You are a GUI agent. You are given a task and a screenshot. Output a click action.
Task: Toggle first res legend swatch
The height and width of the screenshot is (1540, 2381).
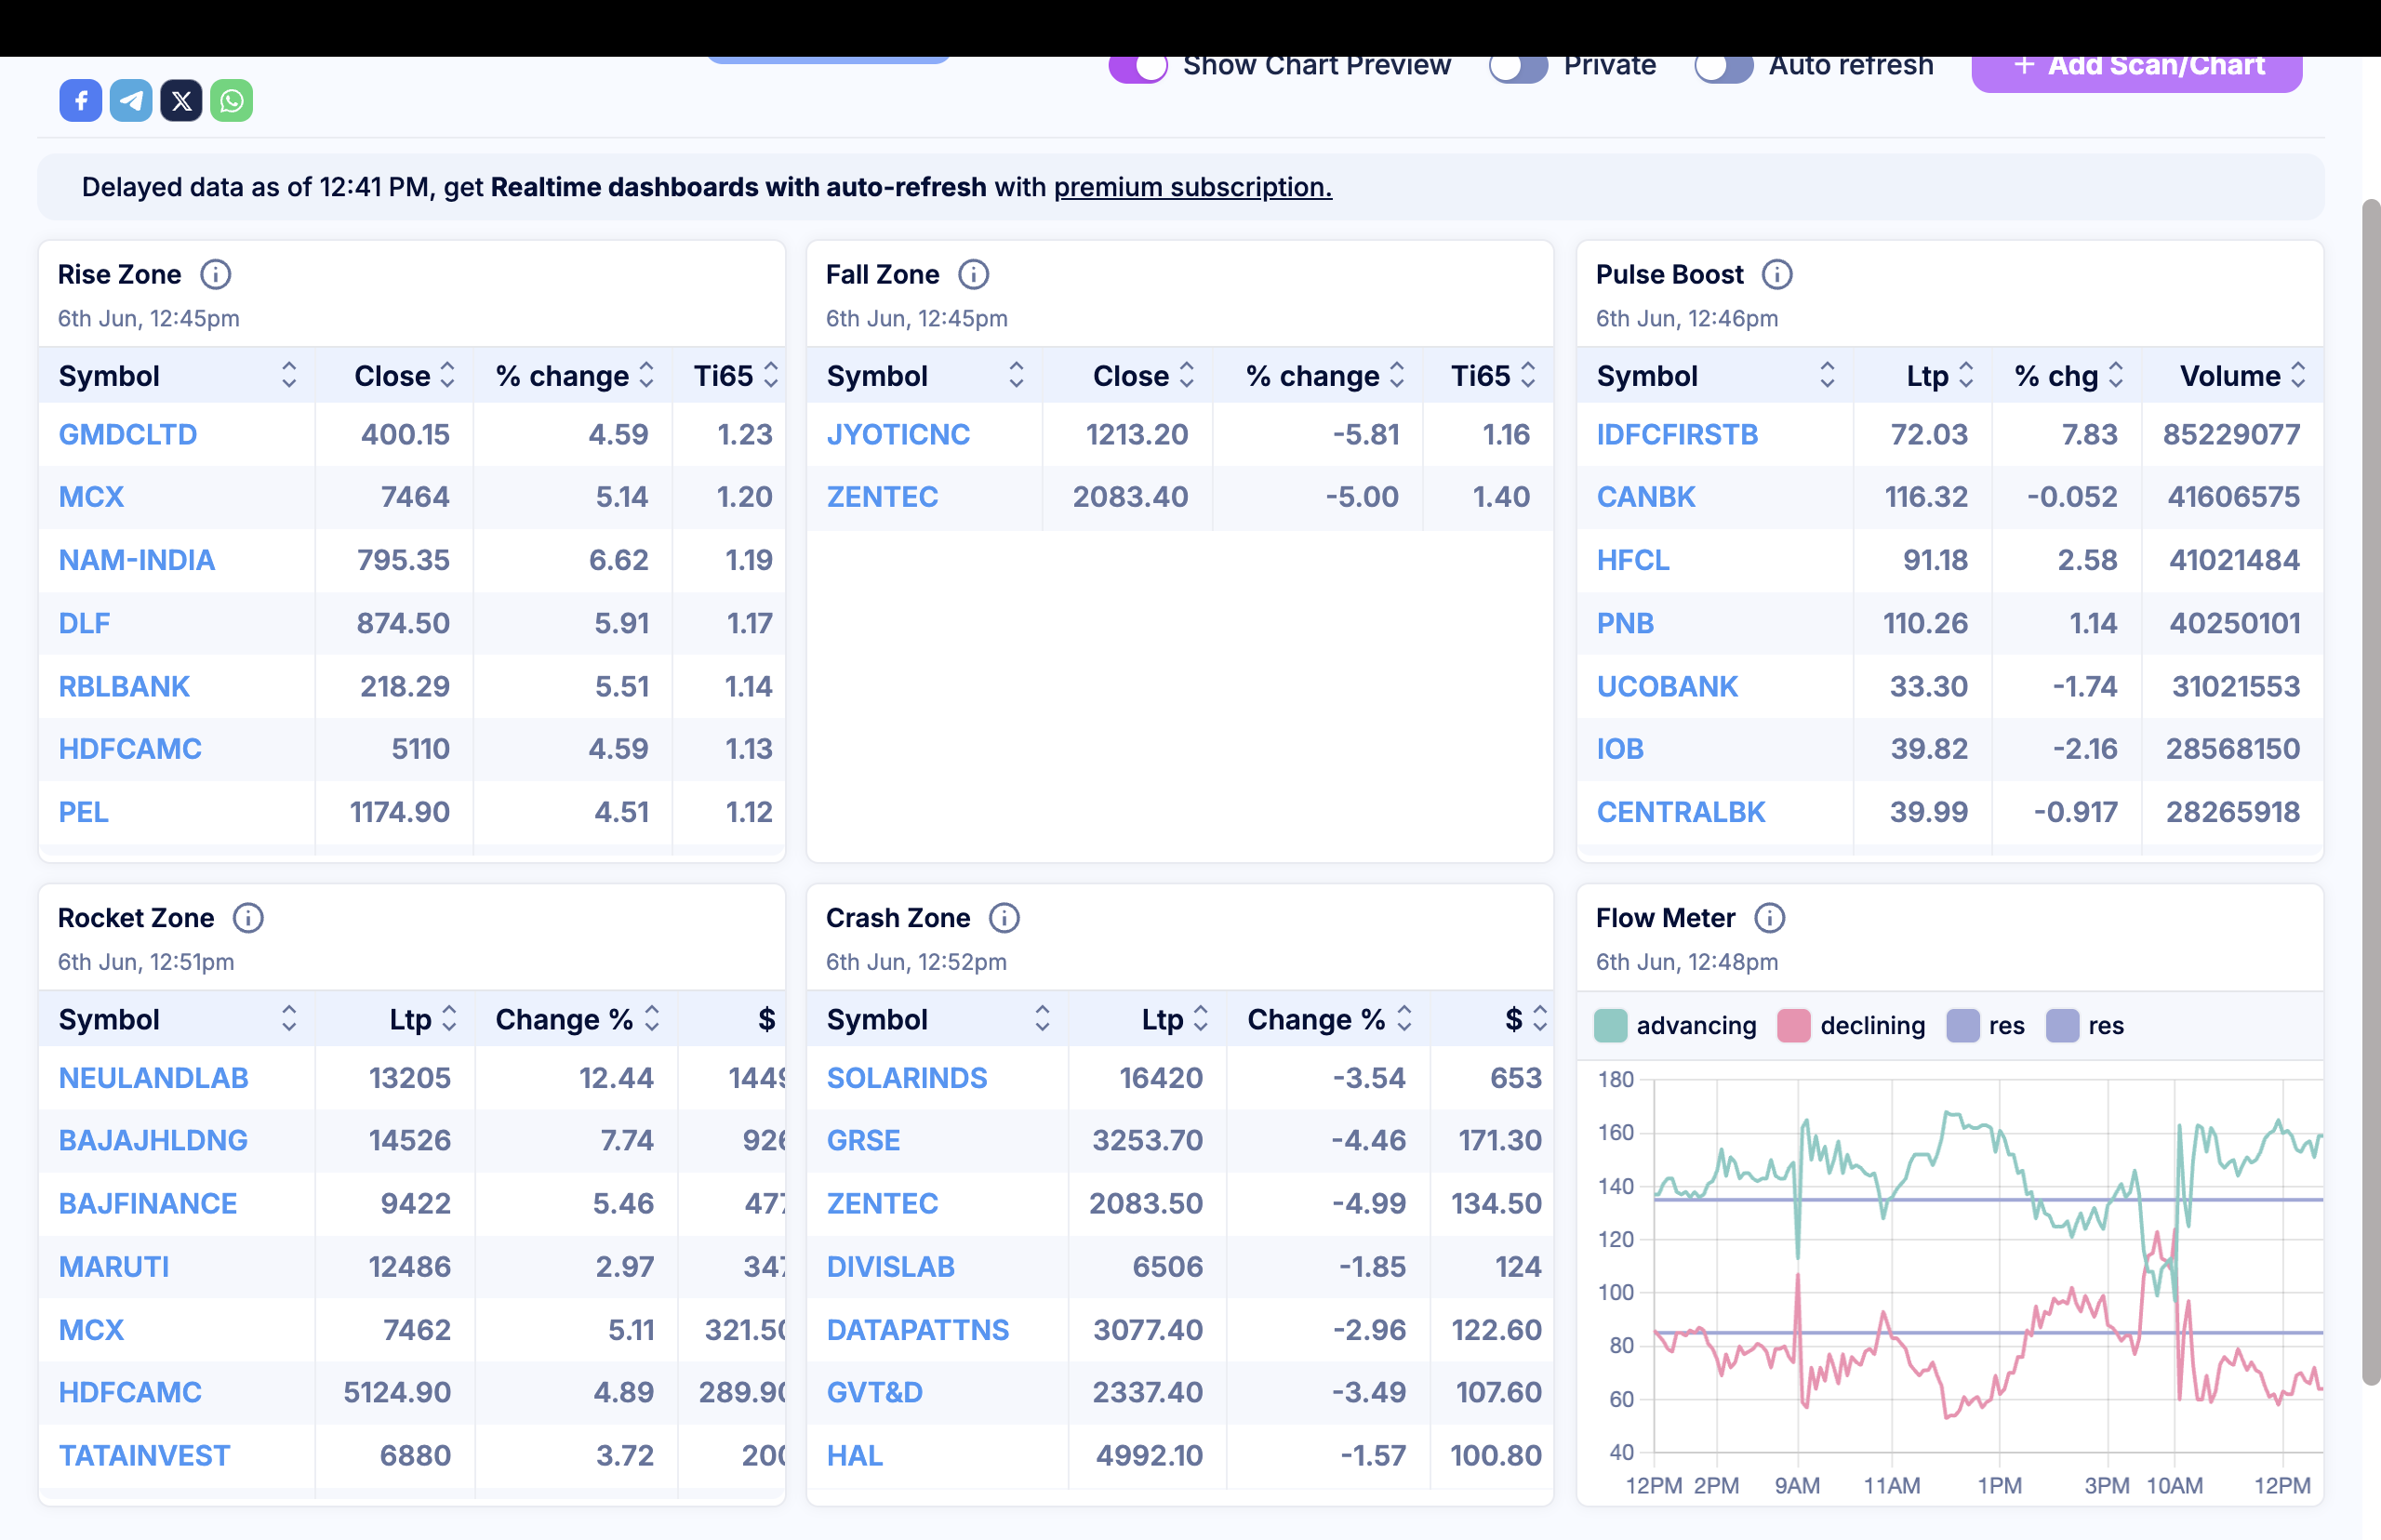coord(1963,1026)
